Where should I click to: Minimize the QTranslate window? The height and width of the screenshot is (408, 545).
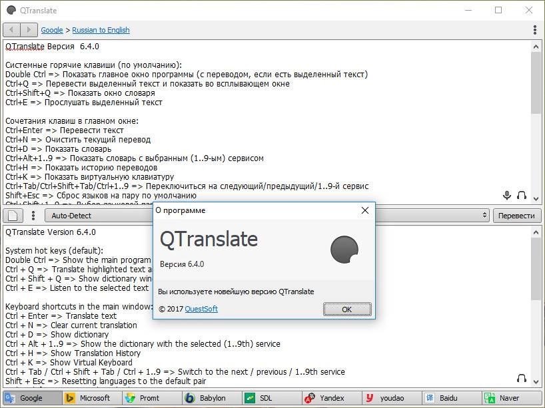coord(468,10)
